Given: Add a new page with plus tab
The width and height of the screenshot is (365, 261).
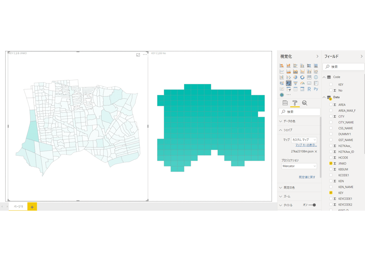Looking at the screenshot, I should click(x=32, y=207).
